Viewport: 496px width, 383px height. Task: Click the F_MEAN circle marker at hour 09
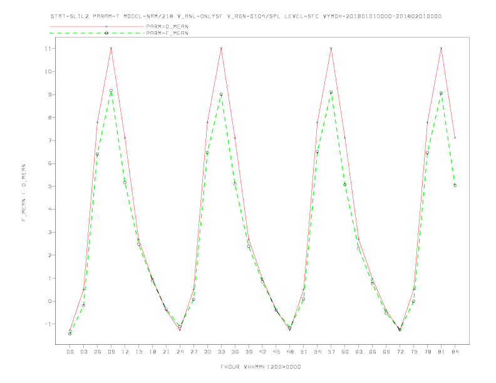pyautogui.click(x=111, y=91)
